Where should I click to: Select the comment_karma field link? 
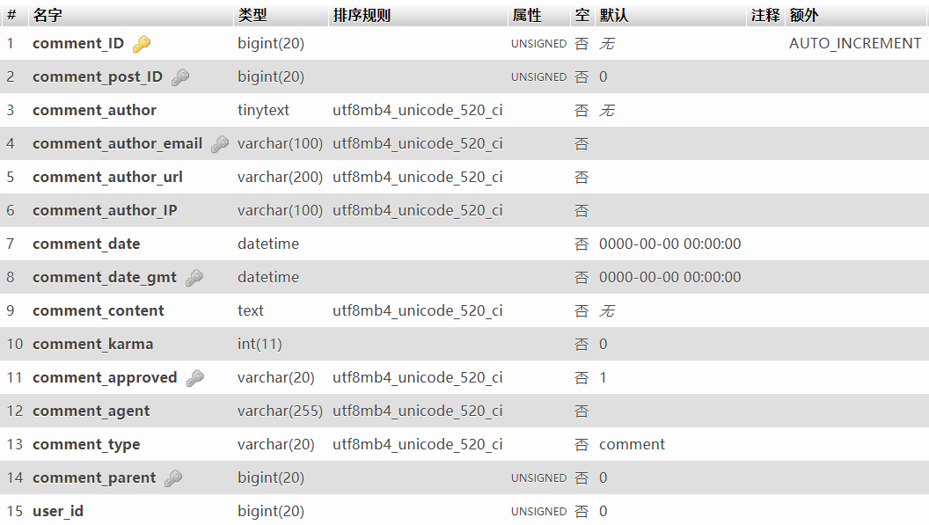[x=91, y=344]
